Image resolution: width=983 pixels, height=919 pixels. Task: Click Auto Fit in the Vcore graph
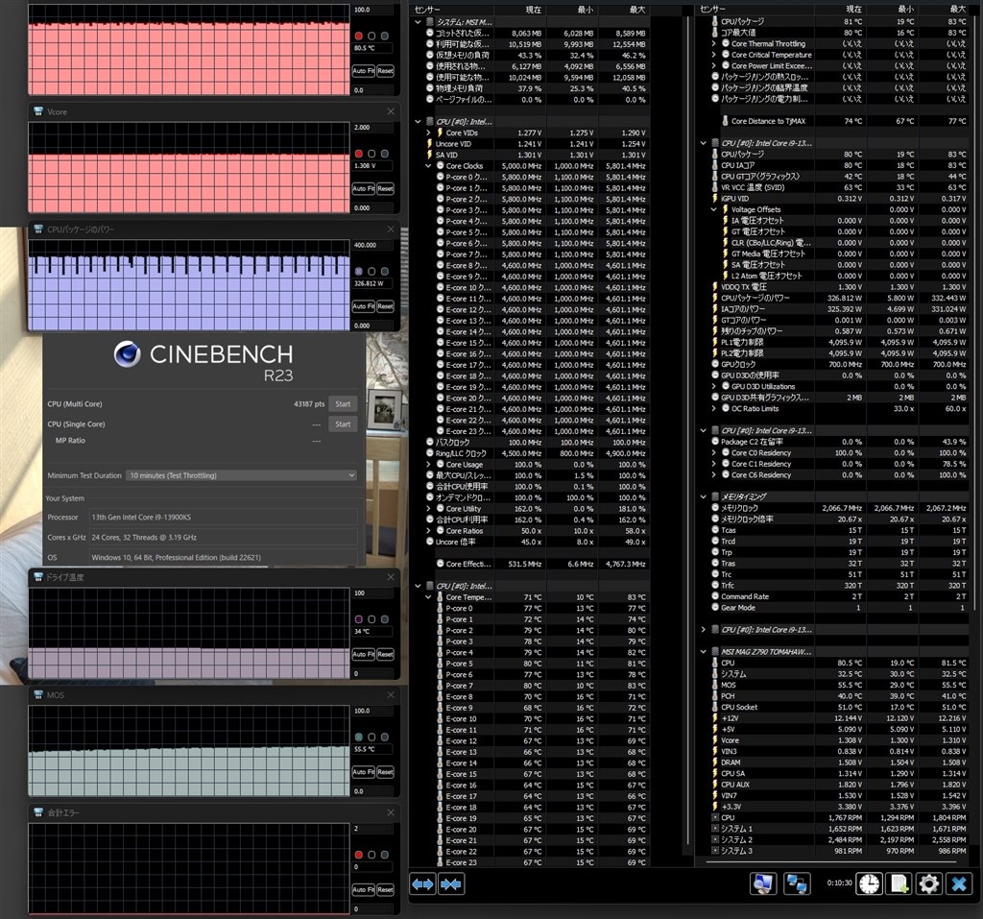pos(363,189)
